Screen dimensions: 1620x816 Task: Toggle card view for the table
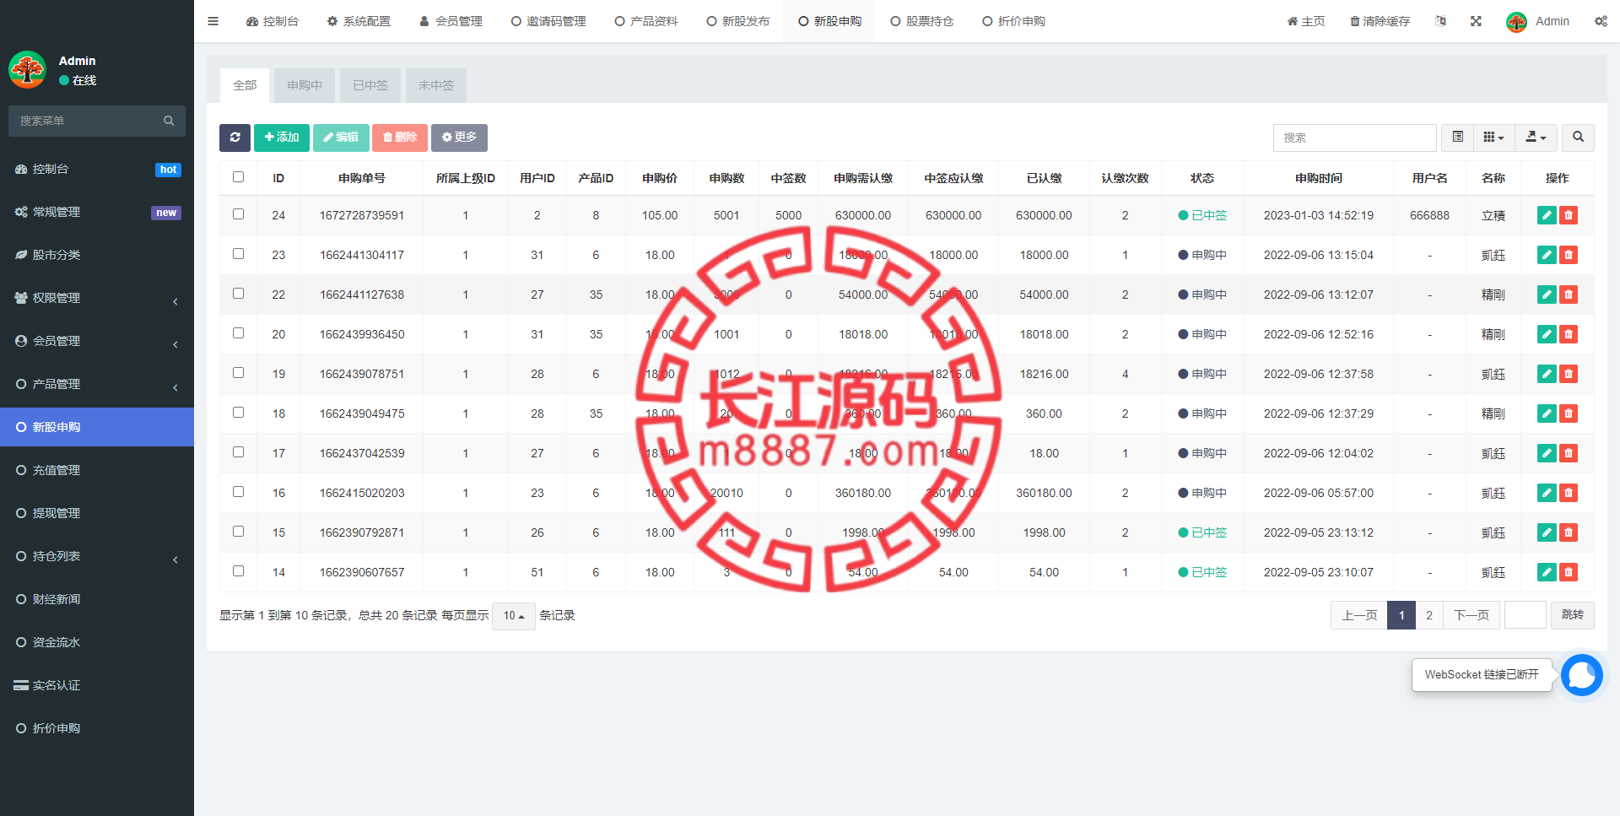(x=1458, y=138)
